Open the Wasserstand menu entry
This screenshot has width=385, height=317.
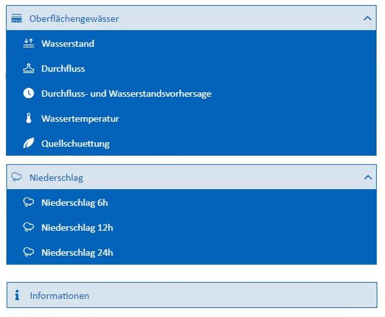pyautogui.click(x=68, y=44)
